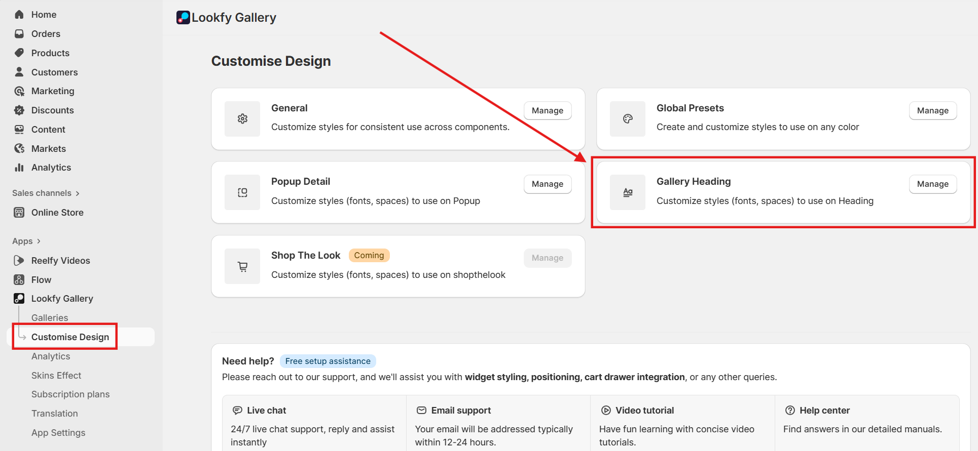Screen dimensions: 978x451
Task: Click the Free setup assistance badge
Action: (328, 361)
